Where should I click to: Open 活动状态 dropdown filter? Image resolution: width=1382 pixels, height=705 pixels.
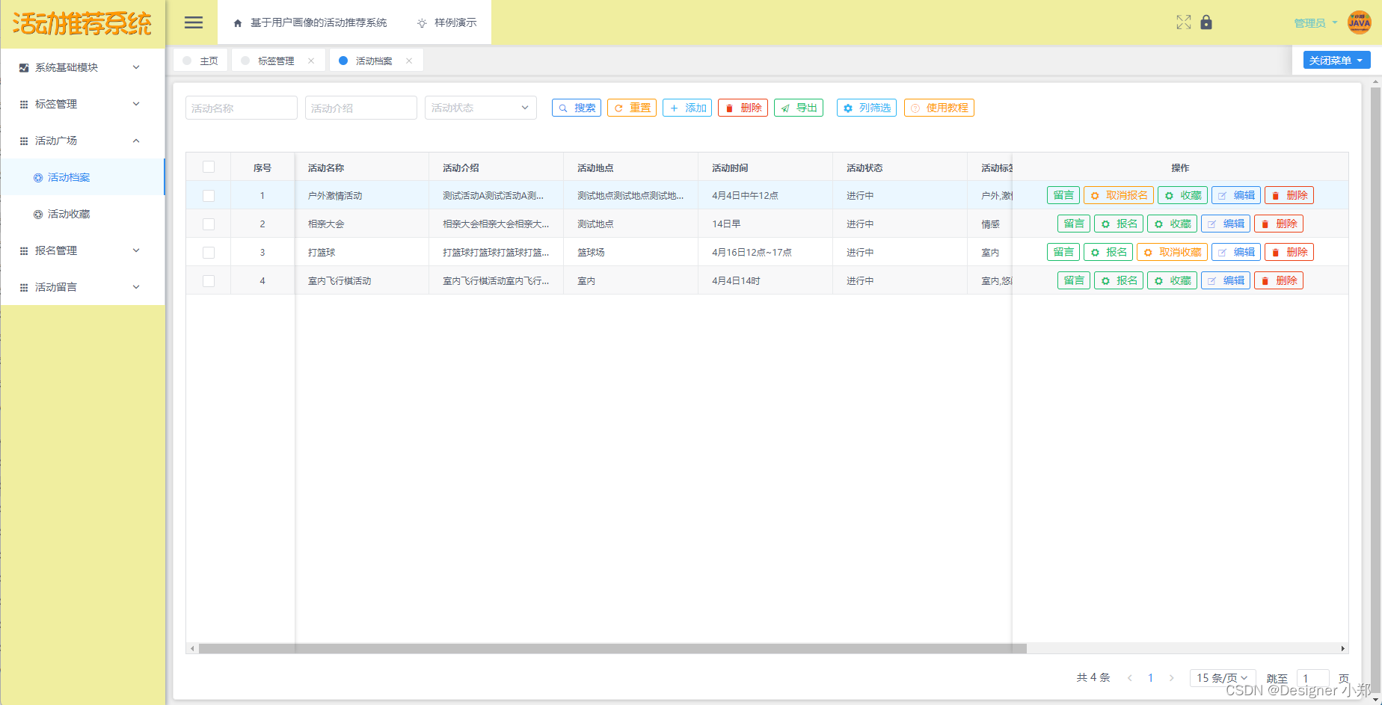[480, 108]
